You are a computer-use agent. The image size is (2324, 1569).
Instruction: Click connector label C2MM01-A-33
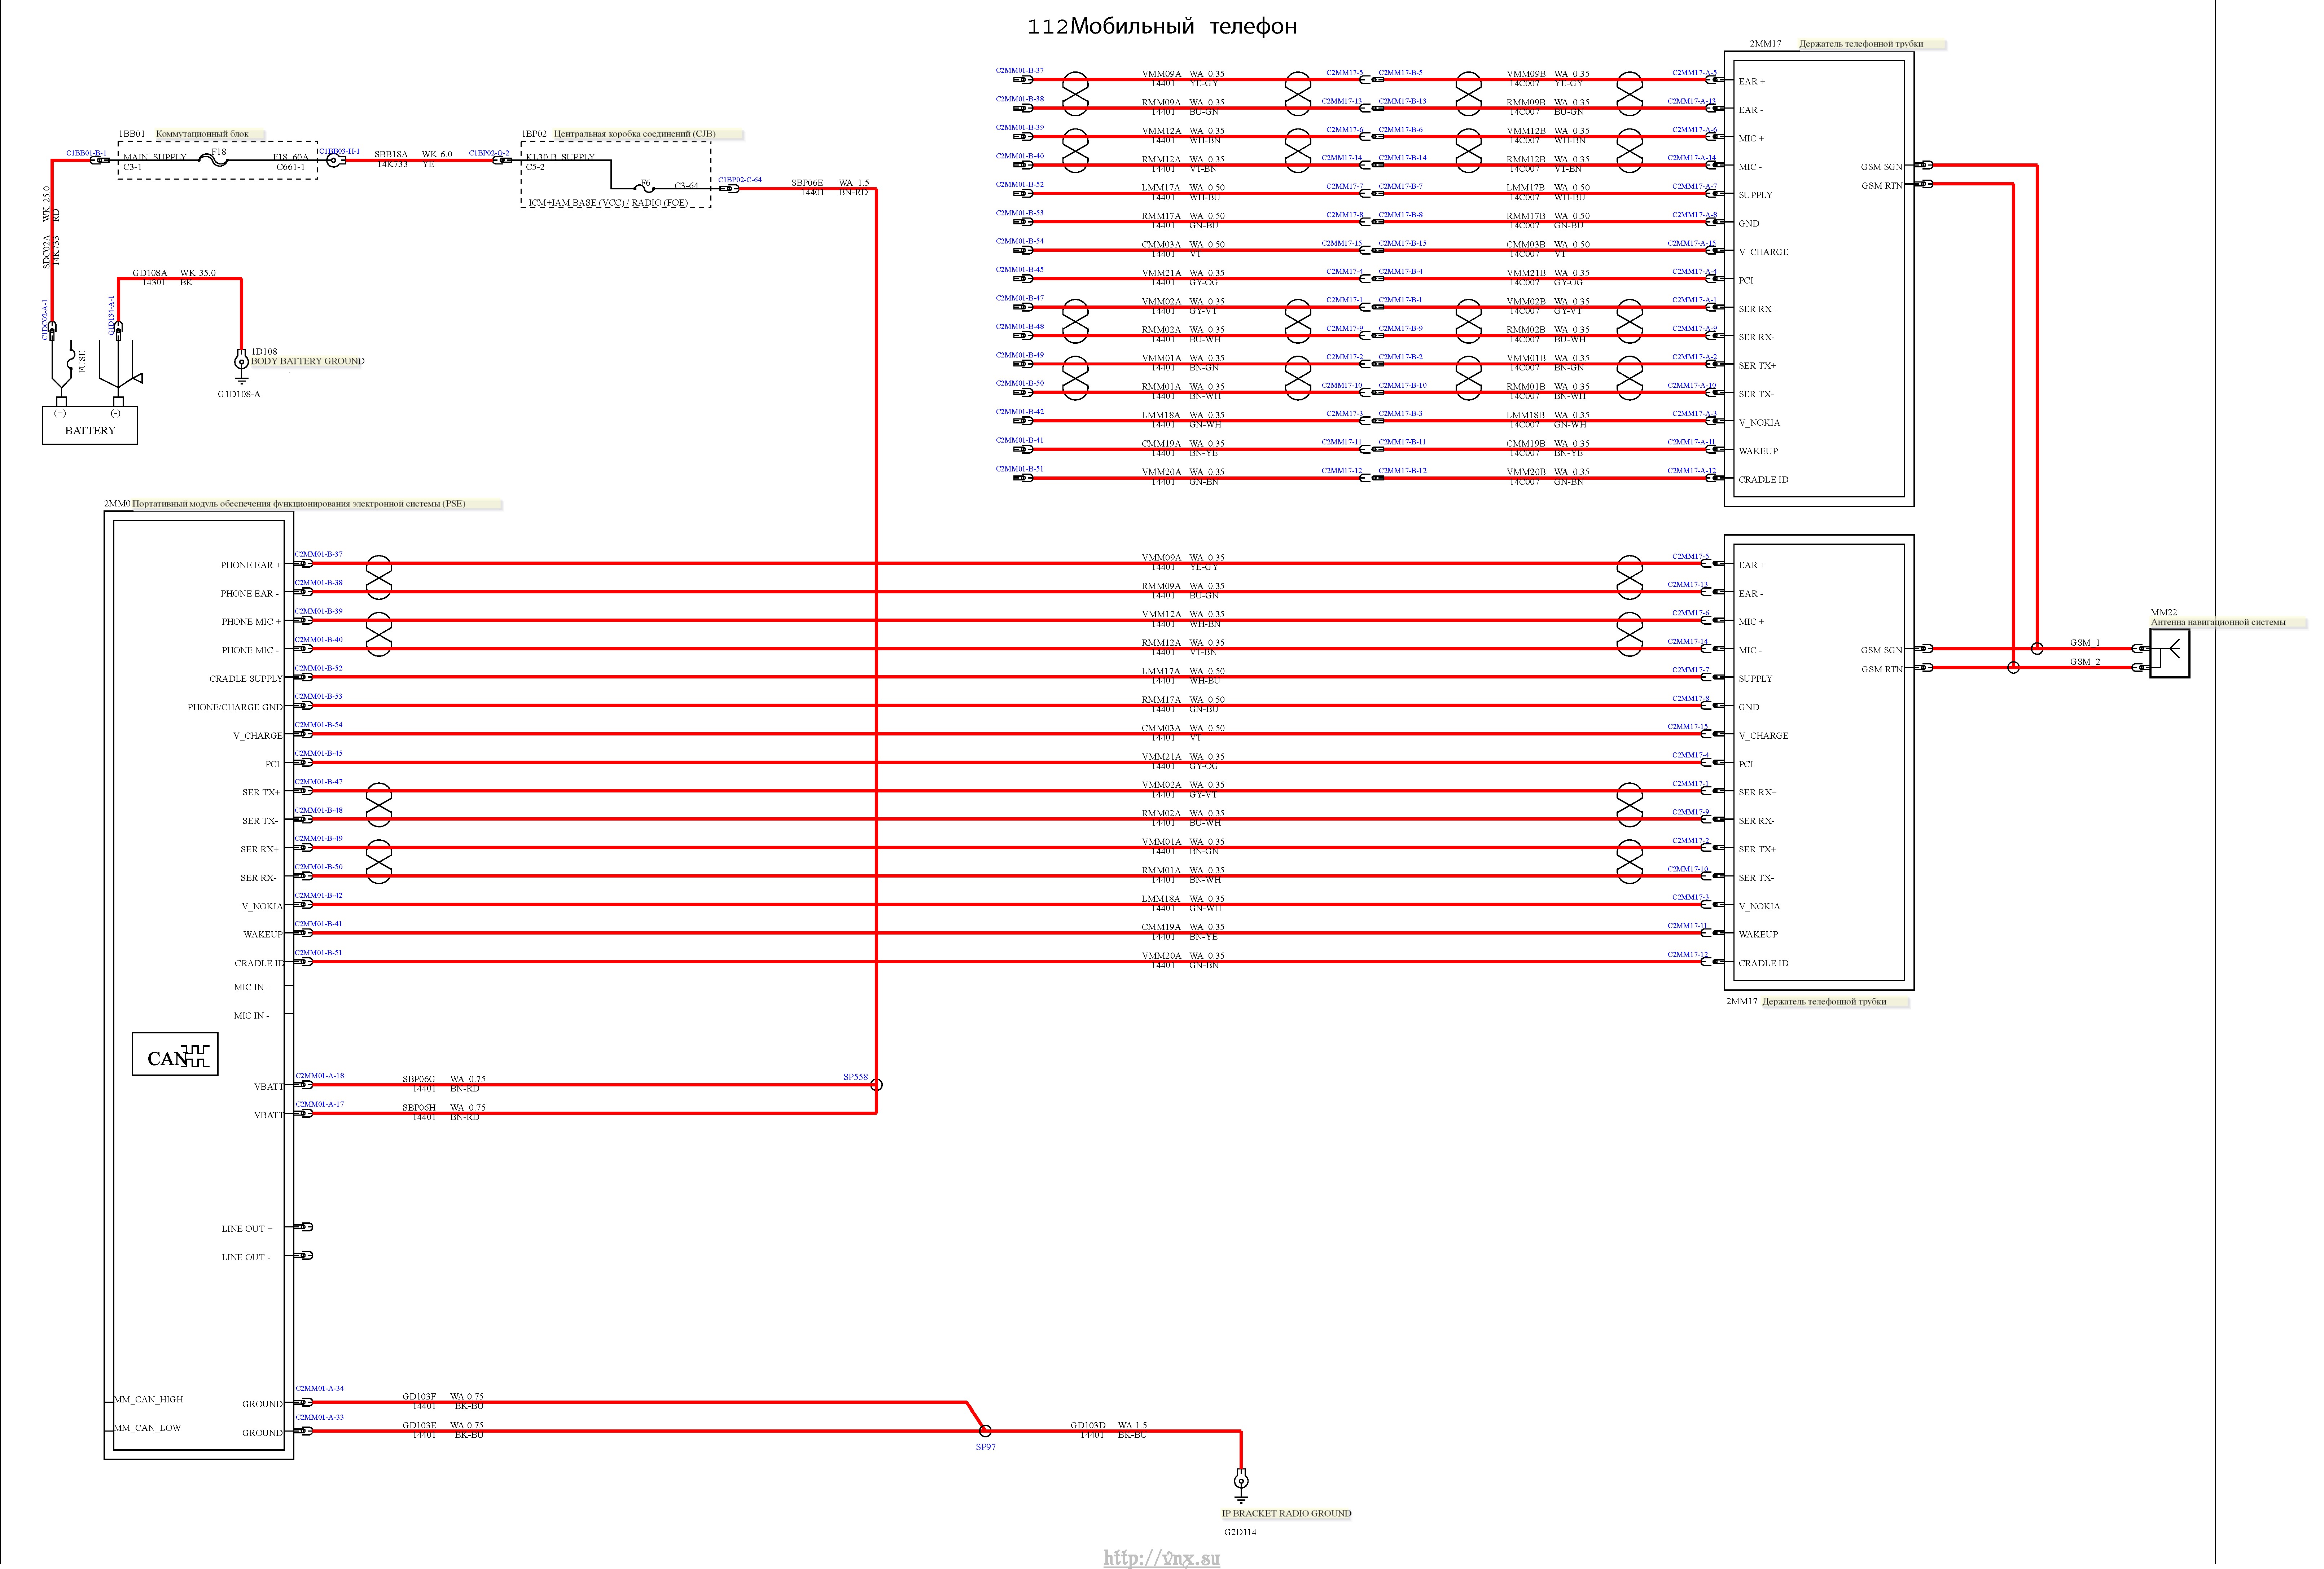(320, 1417)
